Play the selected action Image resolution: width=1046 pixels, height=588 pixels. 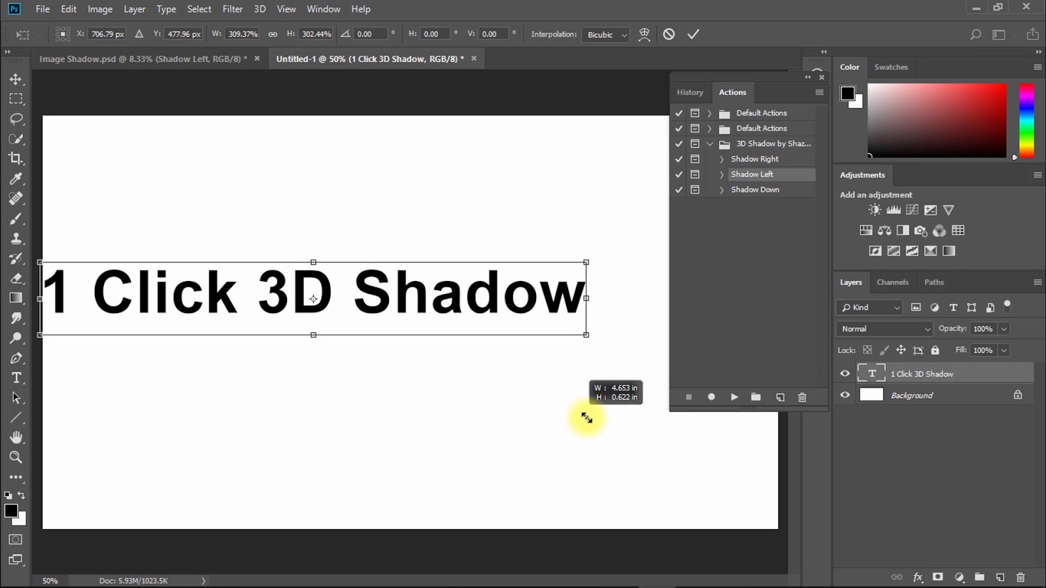tap(734, 397)
